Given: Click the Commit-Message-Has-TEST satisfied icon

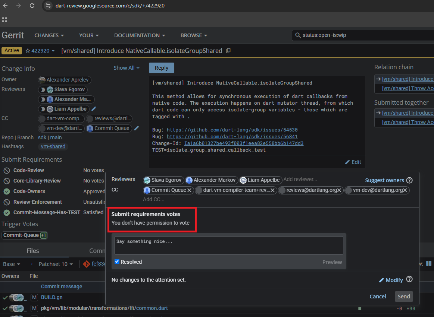Looking at the screenshot, I should 7,213.
